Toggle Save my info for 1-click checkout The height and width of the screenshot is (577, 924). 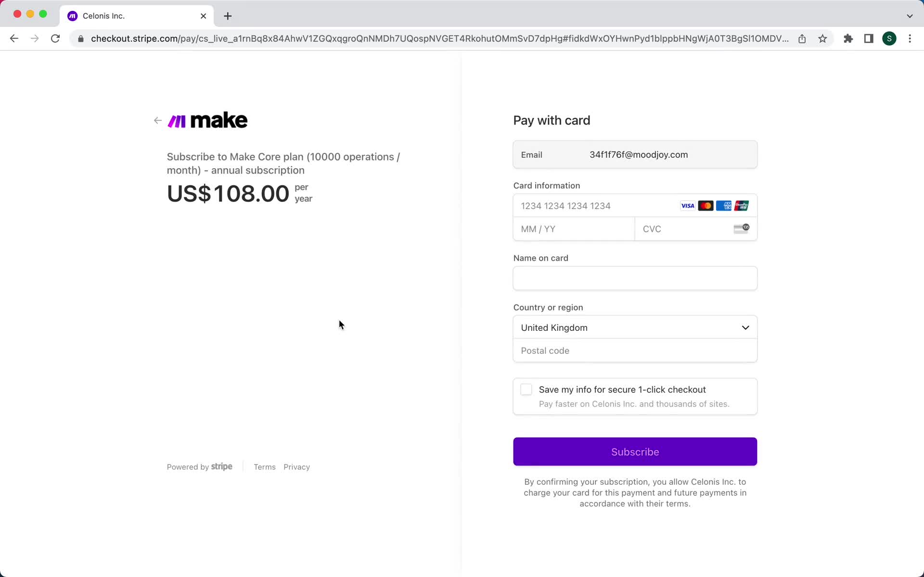point(526,389)
